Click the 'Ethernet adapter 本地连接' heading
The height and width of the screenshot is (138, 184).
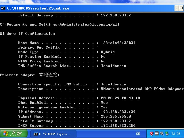30,75
